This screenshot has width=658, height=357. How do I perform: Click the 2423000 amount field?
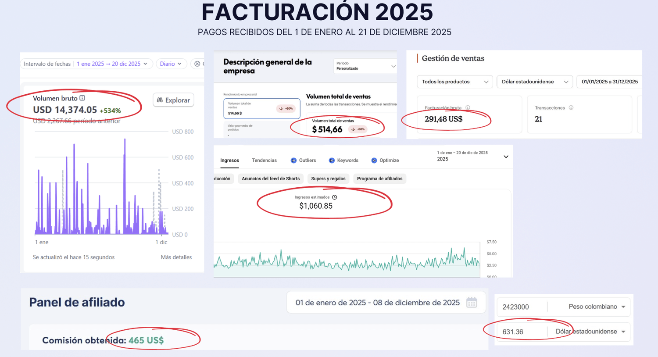tap(522, 307)
